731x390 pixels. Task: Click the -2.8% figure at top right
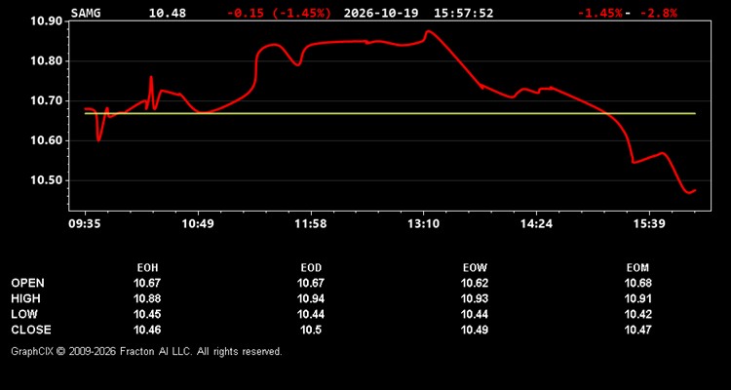[658, 13]
